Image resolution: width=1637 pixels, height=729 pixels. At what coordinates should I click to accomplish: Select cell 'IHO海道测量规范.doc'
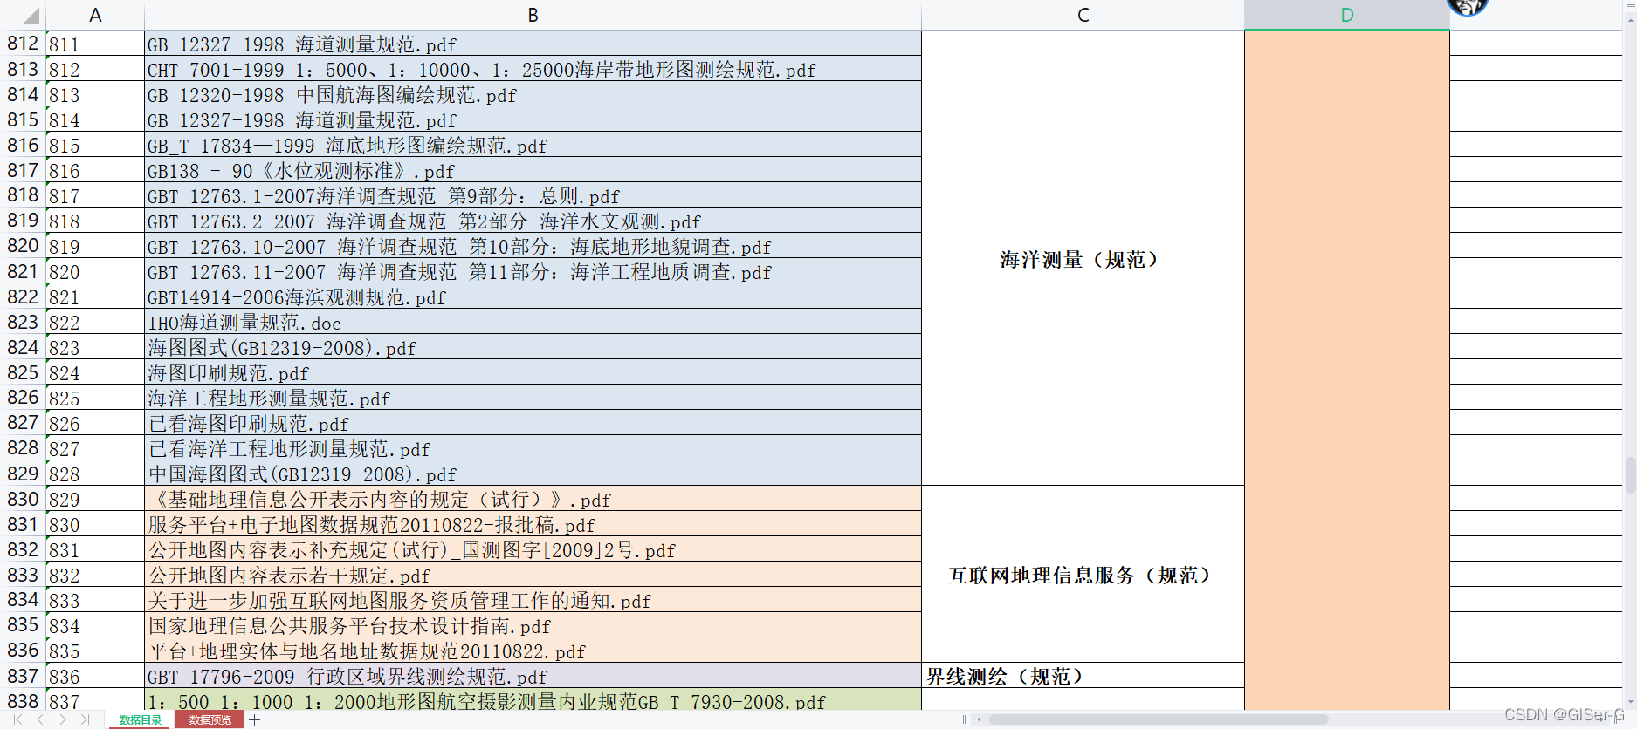533,322
